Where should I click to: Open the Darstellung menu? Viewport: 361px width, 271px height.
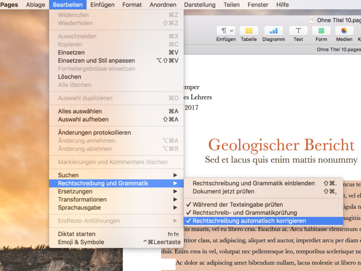click(200, 5)
